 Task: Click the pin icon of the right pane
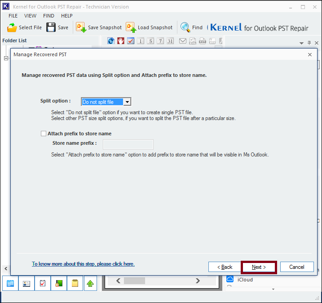[x=309, y=43]
